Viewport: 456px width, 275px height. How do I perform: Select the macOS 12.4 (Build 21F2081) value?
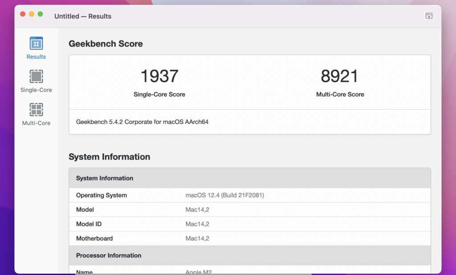click(225, 195)
